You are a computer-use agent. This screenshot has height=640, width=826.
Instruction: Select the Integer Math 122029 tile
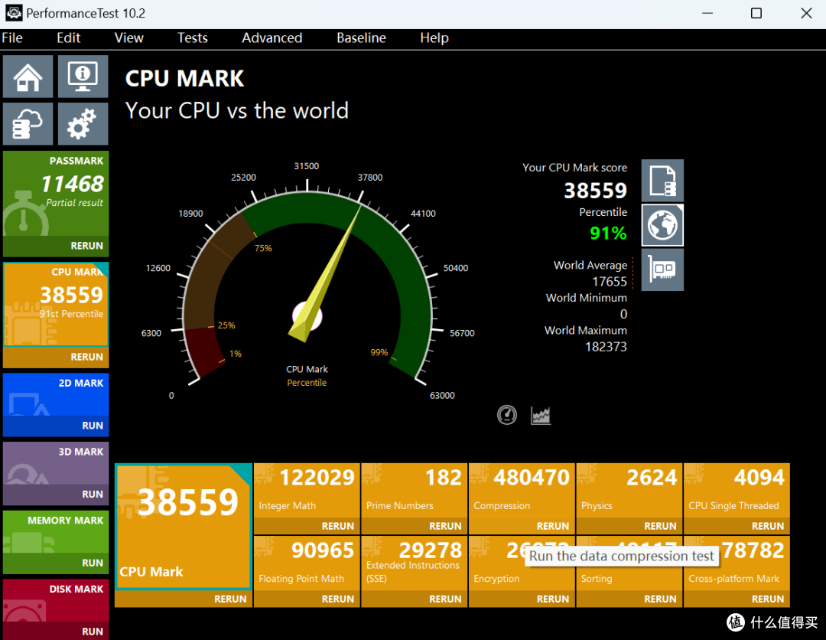coord(307,490)
